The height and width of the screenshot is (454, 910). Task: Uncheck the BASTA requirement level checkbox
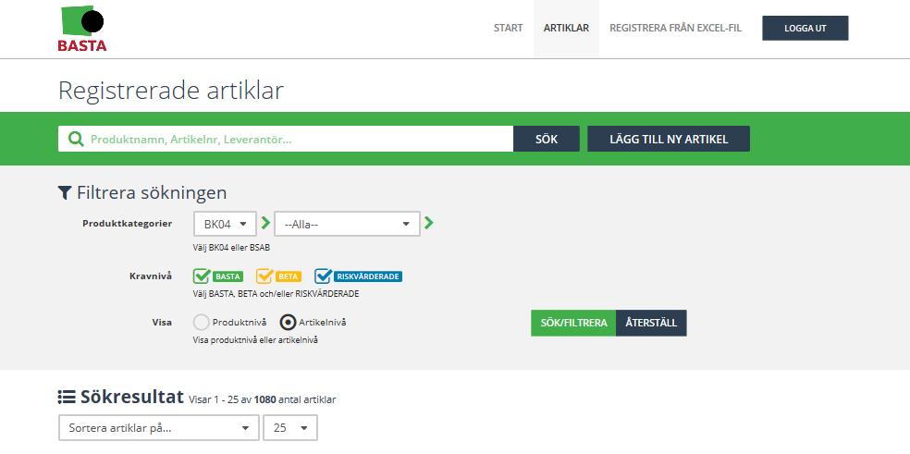tap(202, 276)
